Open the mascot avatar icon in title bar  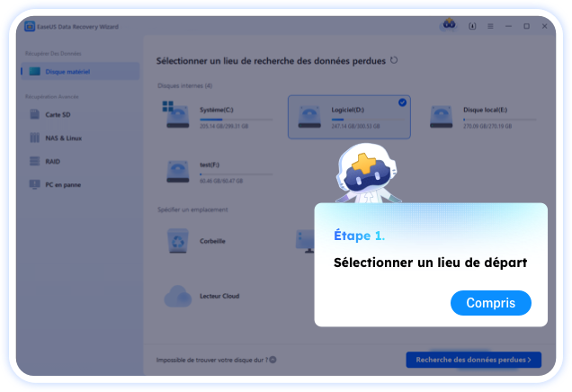point(449,25)
